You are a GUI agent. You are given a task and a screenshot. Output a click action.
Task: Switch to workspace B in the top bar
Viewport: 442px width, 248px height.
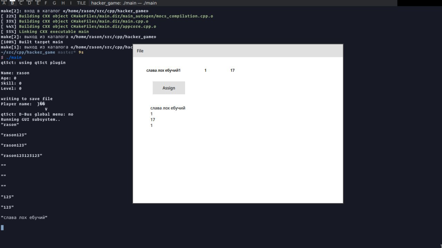pos(12,3)
